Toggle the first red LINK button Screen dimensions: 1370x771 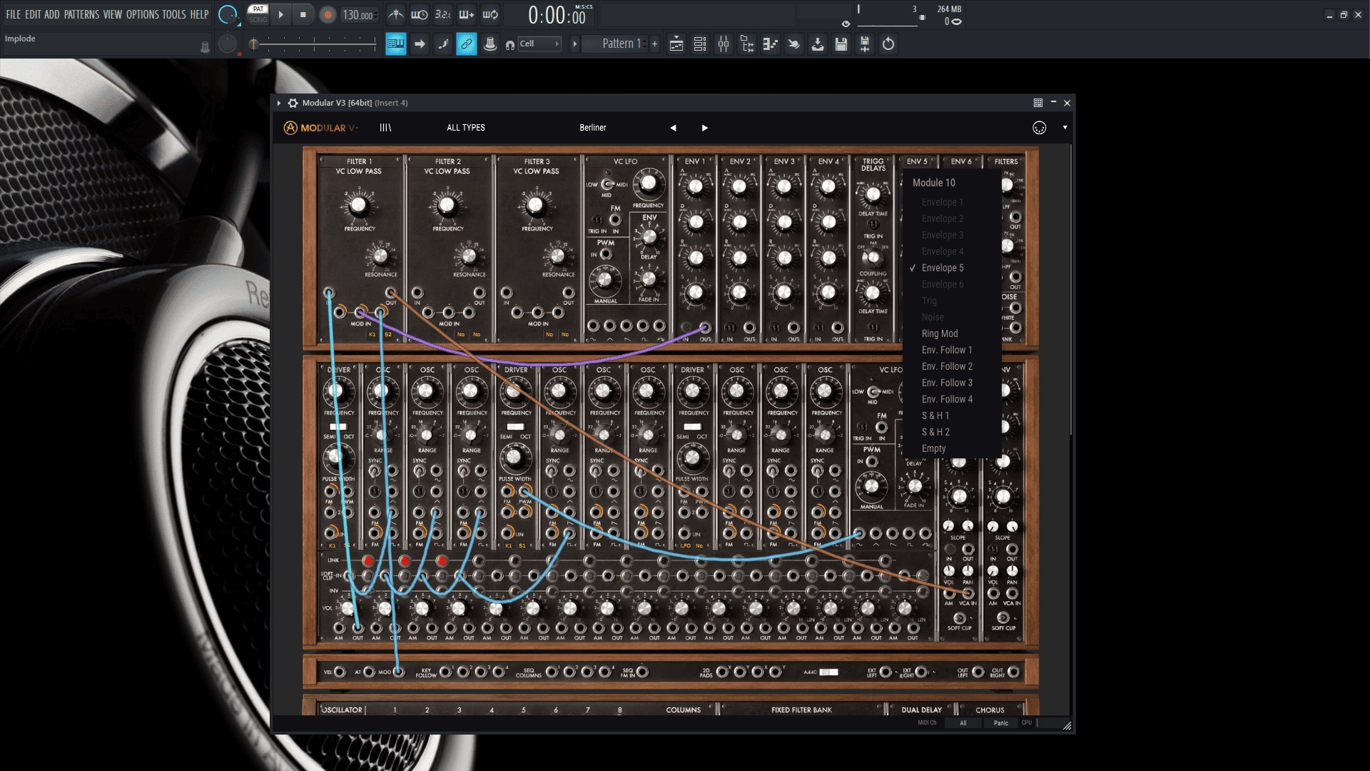(368, 560)
